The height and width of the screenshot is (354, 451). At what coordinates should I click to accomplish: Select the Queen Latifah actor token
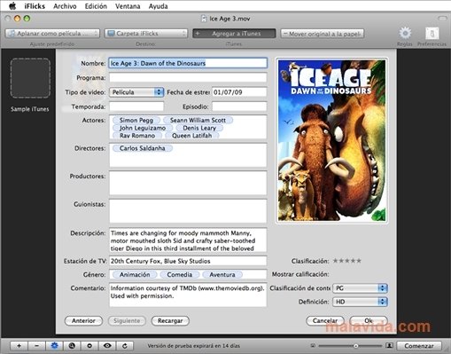192,136
